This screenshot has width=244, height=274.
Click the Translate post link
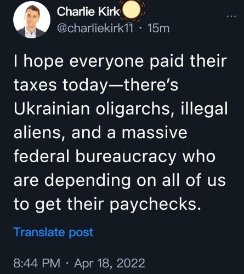click(53, 232)
